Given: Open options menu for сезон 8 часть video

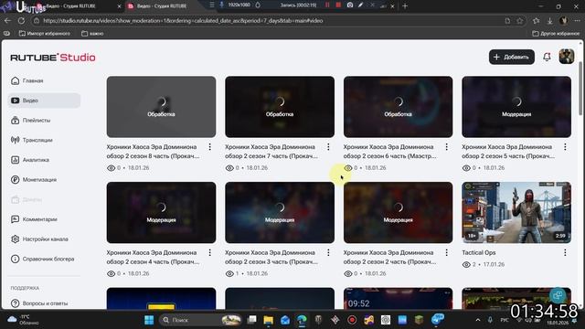Looking at the screenshot, I should click(209, 147).
